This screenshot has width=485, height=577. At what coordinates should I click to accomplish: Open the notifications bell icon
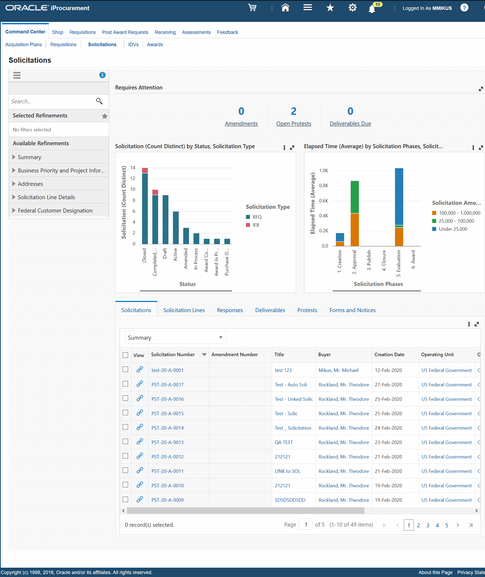(x=372, y=9)
